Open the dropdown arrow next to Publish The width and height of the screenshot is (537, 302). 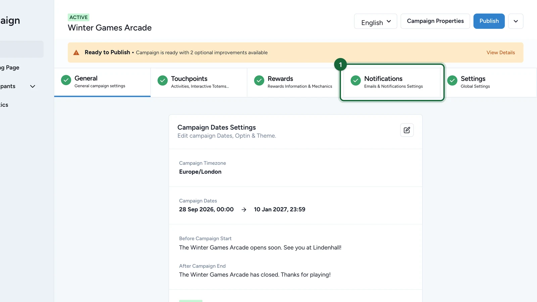[x=516, y=21]
